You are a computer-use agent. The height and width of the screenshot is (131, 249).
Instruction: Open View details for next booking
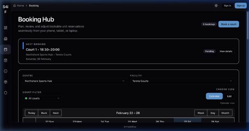pos(226,51)
